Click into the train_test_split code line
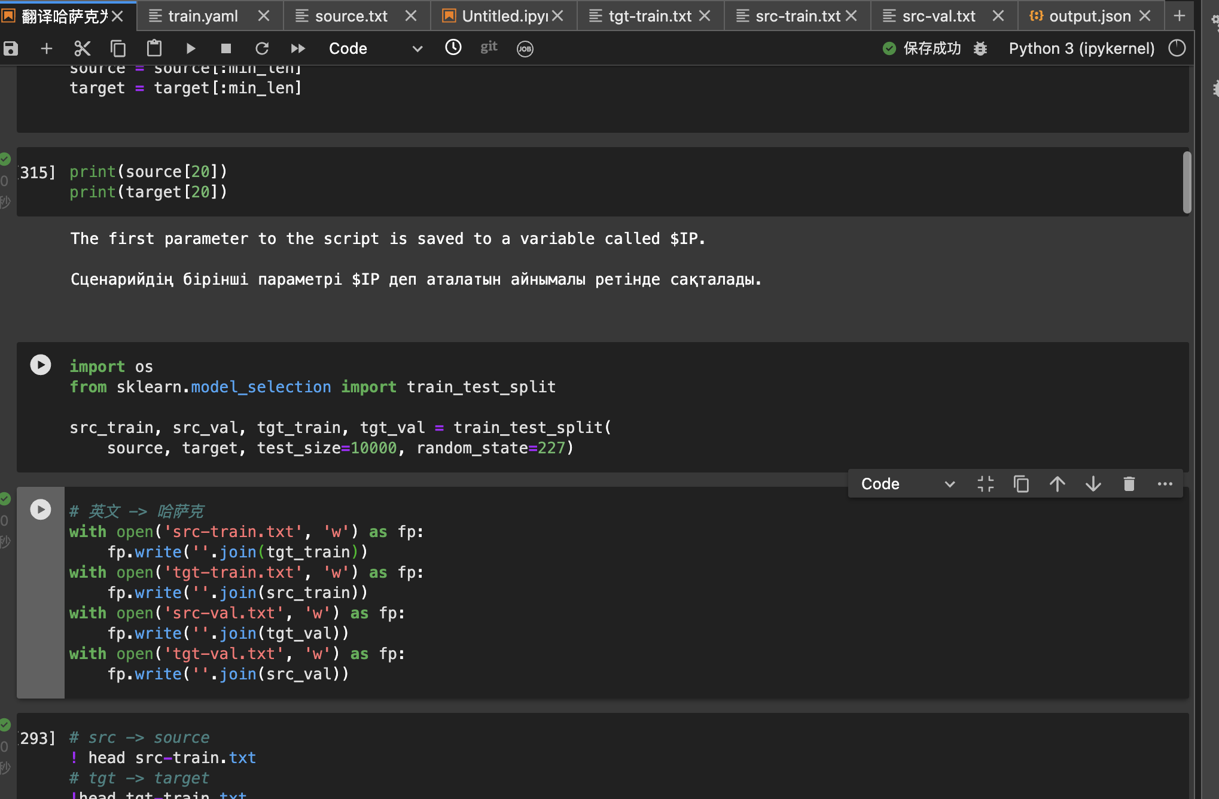This screenshot has width=1219, height=799. [341, 428]
